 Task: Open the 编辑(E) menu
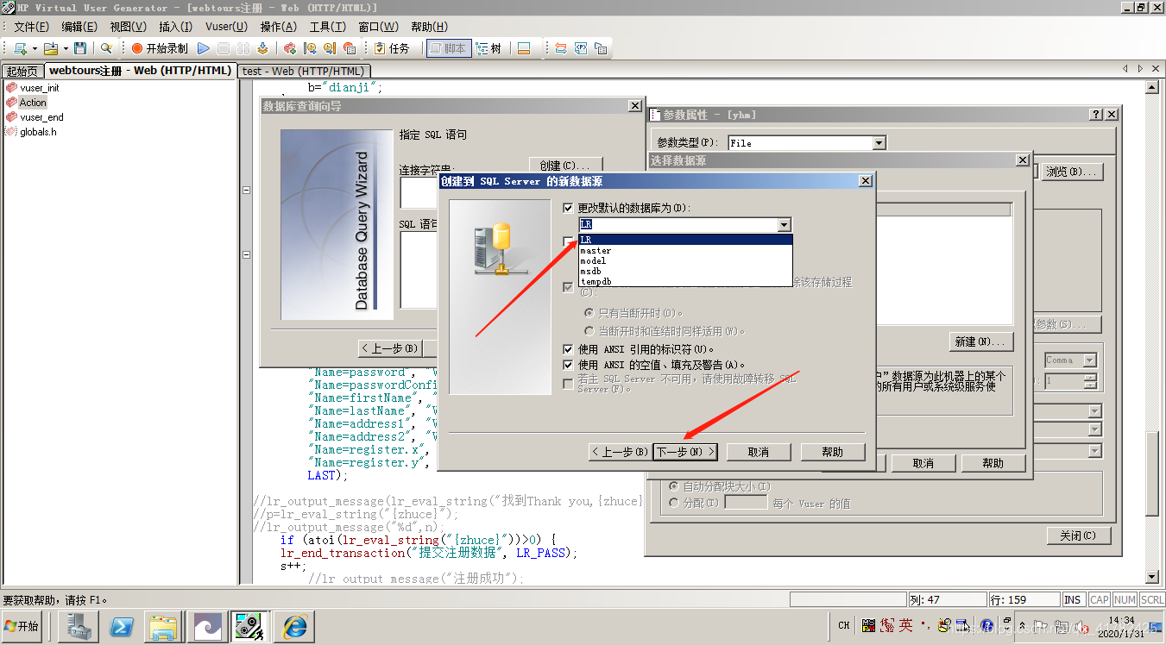pyautogui.click(x=79, y=27)
